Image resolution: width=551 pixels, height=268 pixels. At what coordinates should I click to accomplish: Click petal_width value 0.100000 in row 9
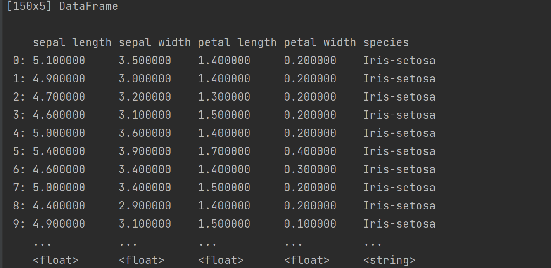point(310,224)
